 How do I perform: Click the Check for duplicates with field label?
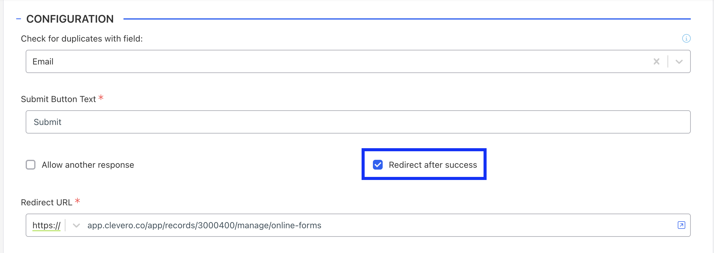82,39
